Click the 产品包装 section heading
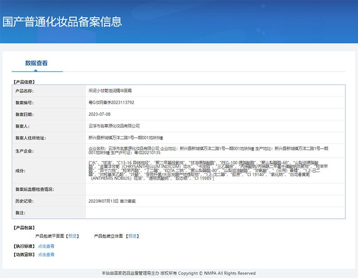 click(25, 227)
